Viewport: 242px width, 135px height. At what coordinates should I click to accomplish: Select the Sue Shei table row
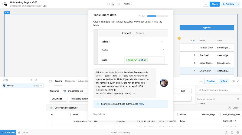point(207,55)
